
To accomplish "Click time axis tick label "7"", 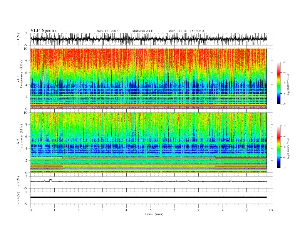I will pos(199,210).
